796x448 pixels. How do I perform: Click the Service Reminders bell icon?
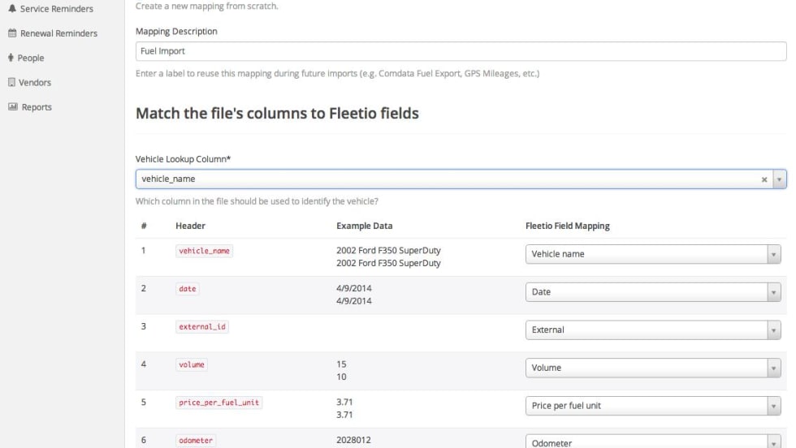point(12,9)
